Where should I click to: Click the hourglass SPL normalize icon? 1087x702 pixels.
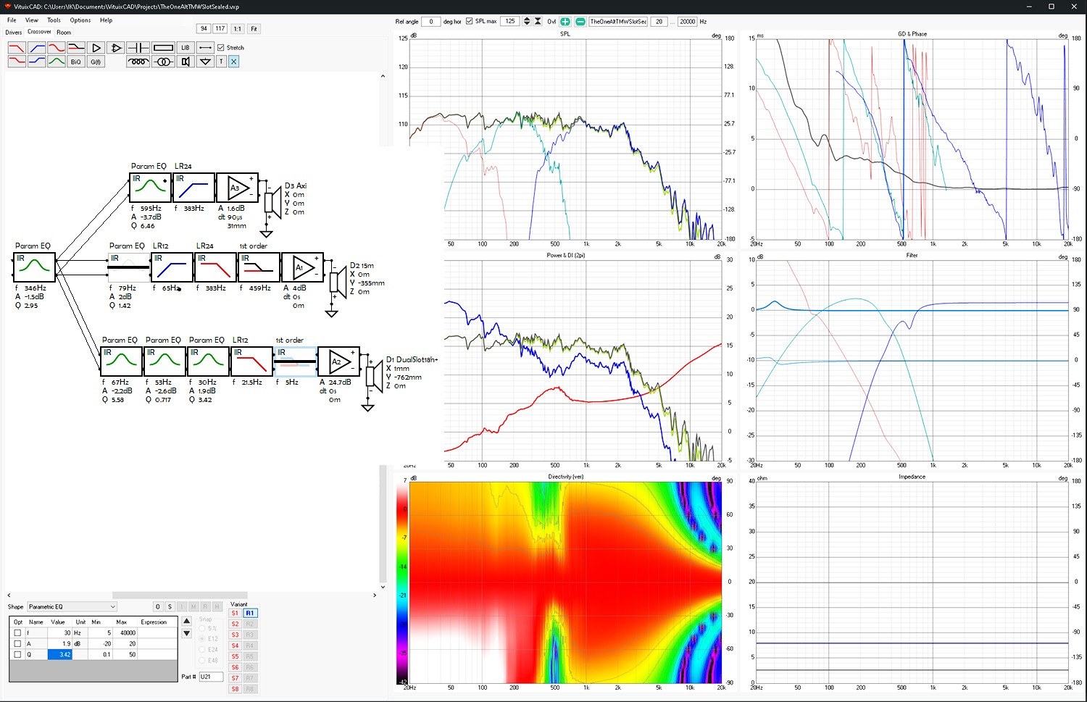point(538,22)
